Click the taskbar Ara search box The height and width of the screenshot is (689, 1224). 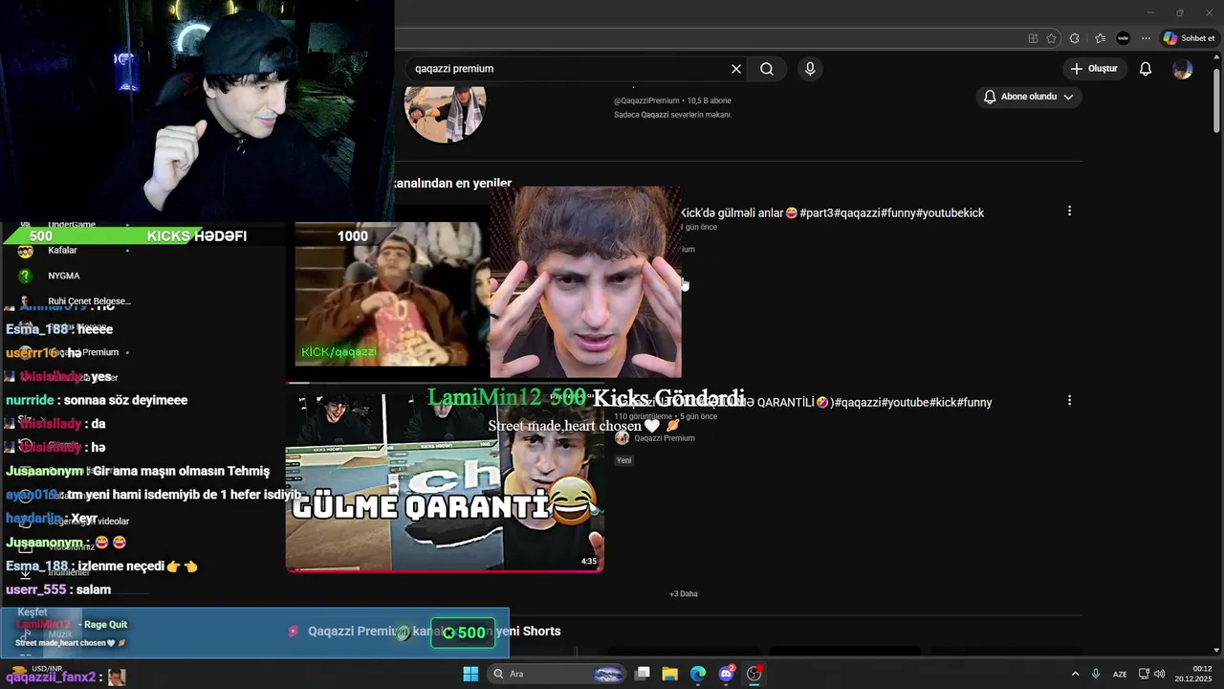tap(557, 674)
